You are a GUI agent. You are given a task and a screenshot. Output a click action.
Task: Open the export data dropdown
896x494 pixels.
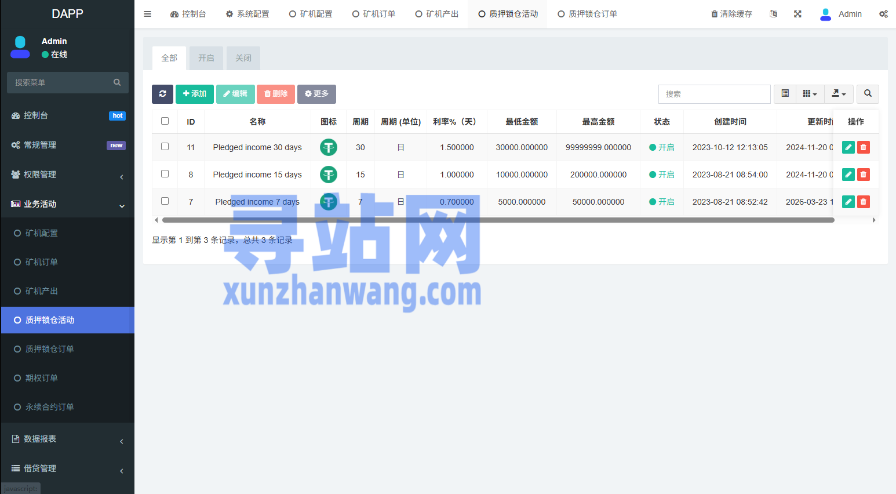point(839,94)
